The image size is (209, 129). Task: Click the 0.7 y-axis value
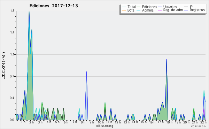12,76
